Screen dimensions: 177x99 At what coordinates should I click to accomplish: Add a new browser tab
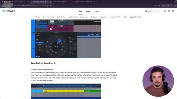[98, 2]
